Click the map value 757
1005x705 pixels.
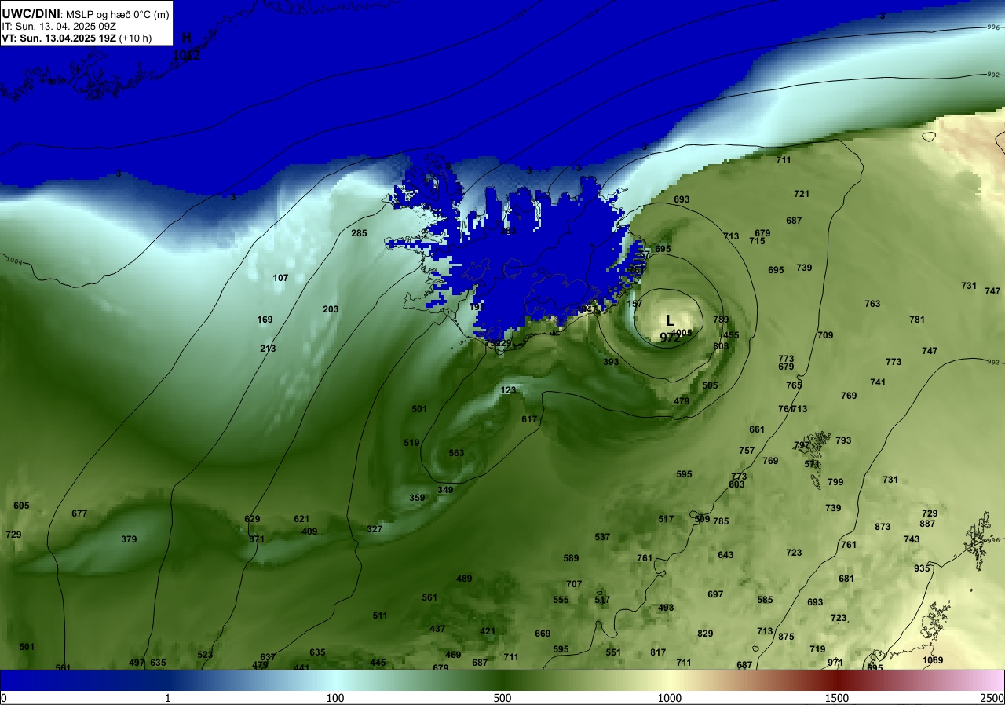[x=747, y=451]
